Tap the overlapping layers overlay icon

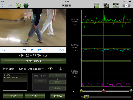point(106,5)
